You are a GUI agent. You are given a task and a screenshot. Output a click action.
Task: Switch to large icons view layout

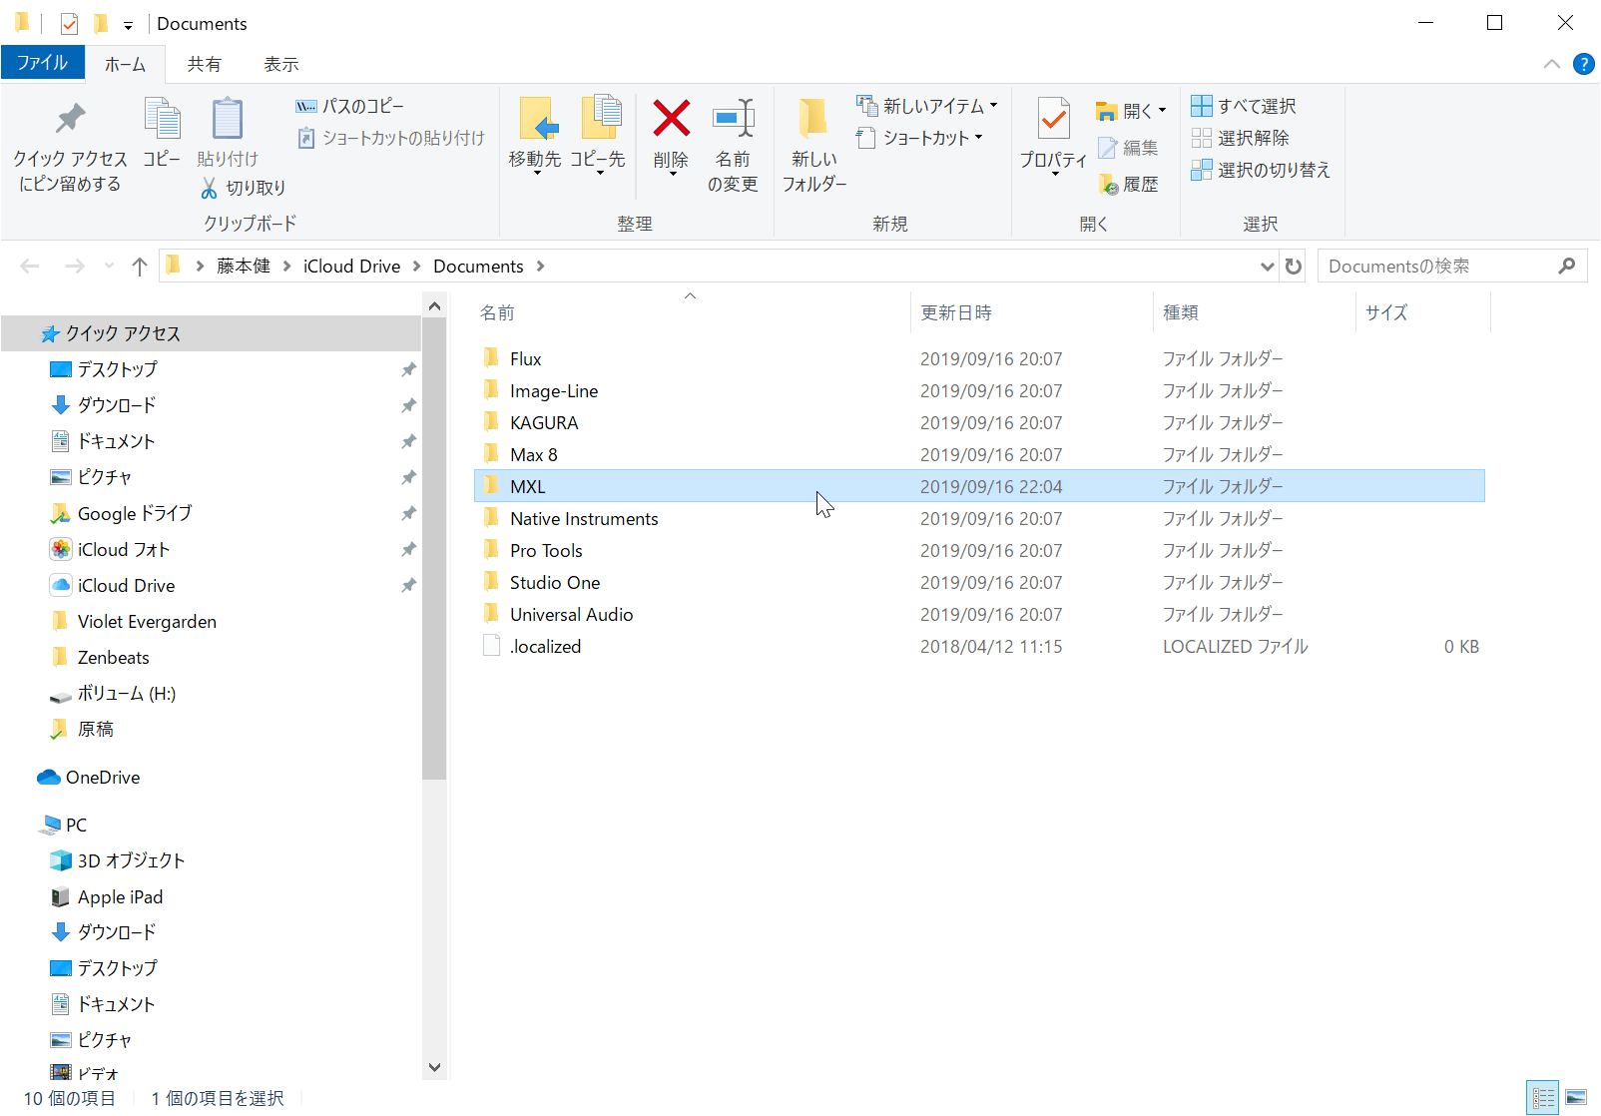[x=1576, y=1098]
